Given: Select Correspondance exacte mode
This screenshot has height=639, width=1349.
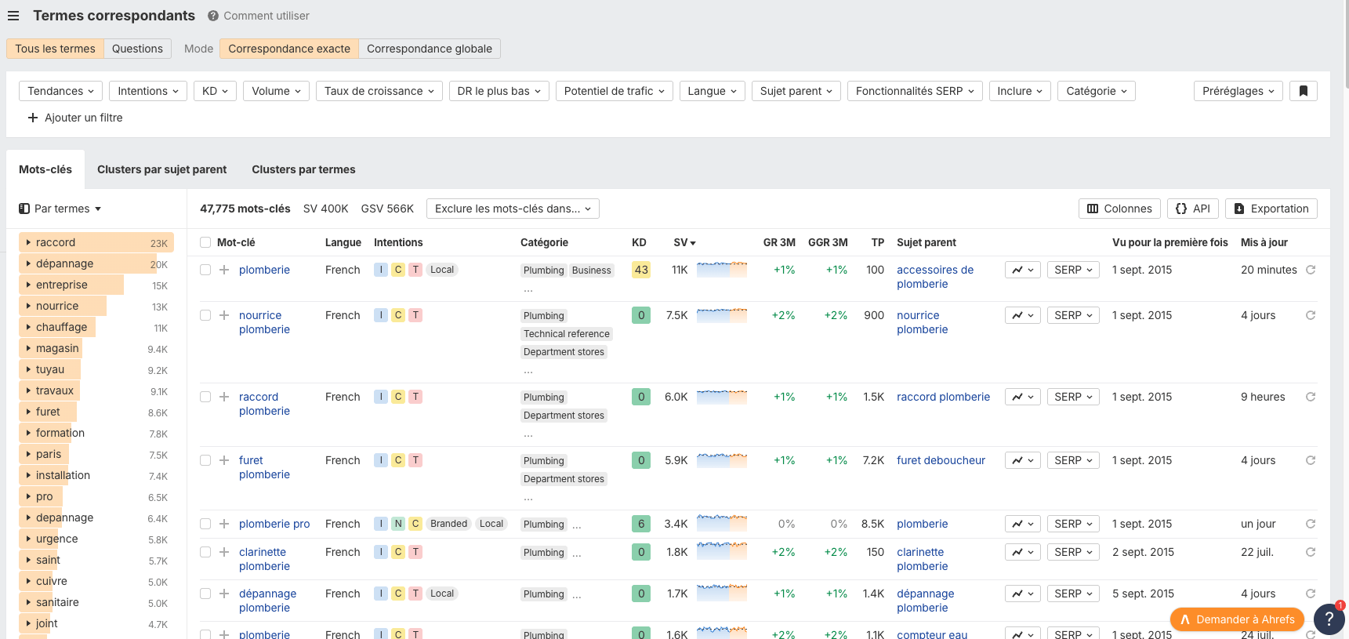Looking at the screenshot, I should (x=289, y=49).
